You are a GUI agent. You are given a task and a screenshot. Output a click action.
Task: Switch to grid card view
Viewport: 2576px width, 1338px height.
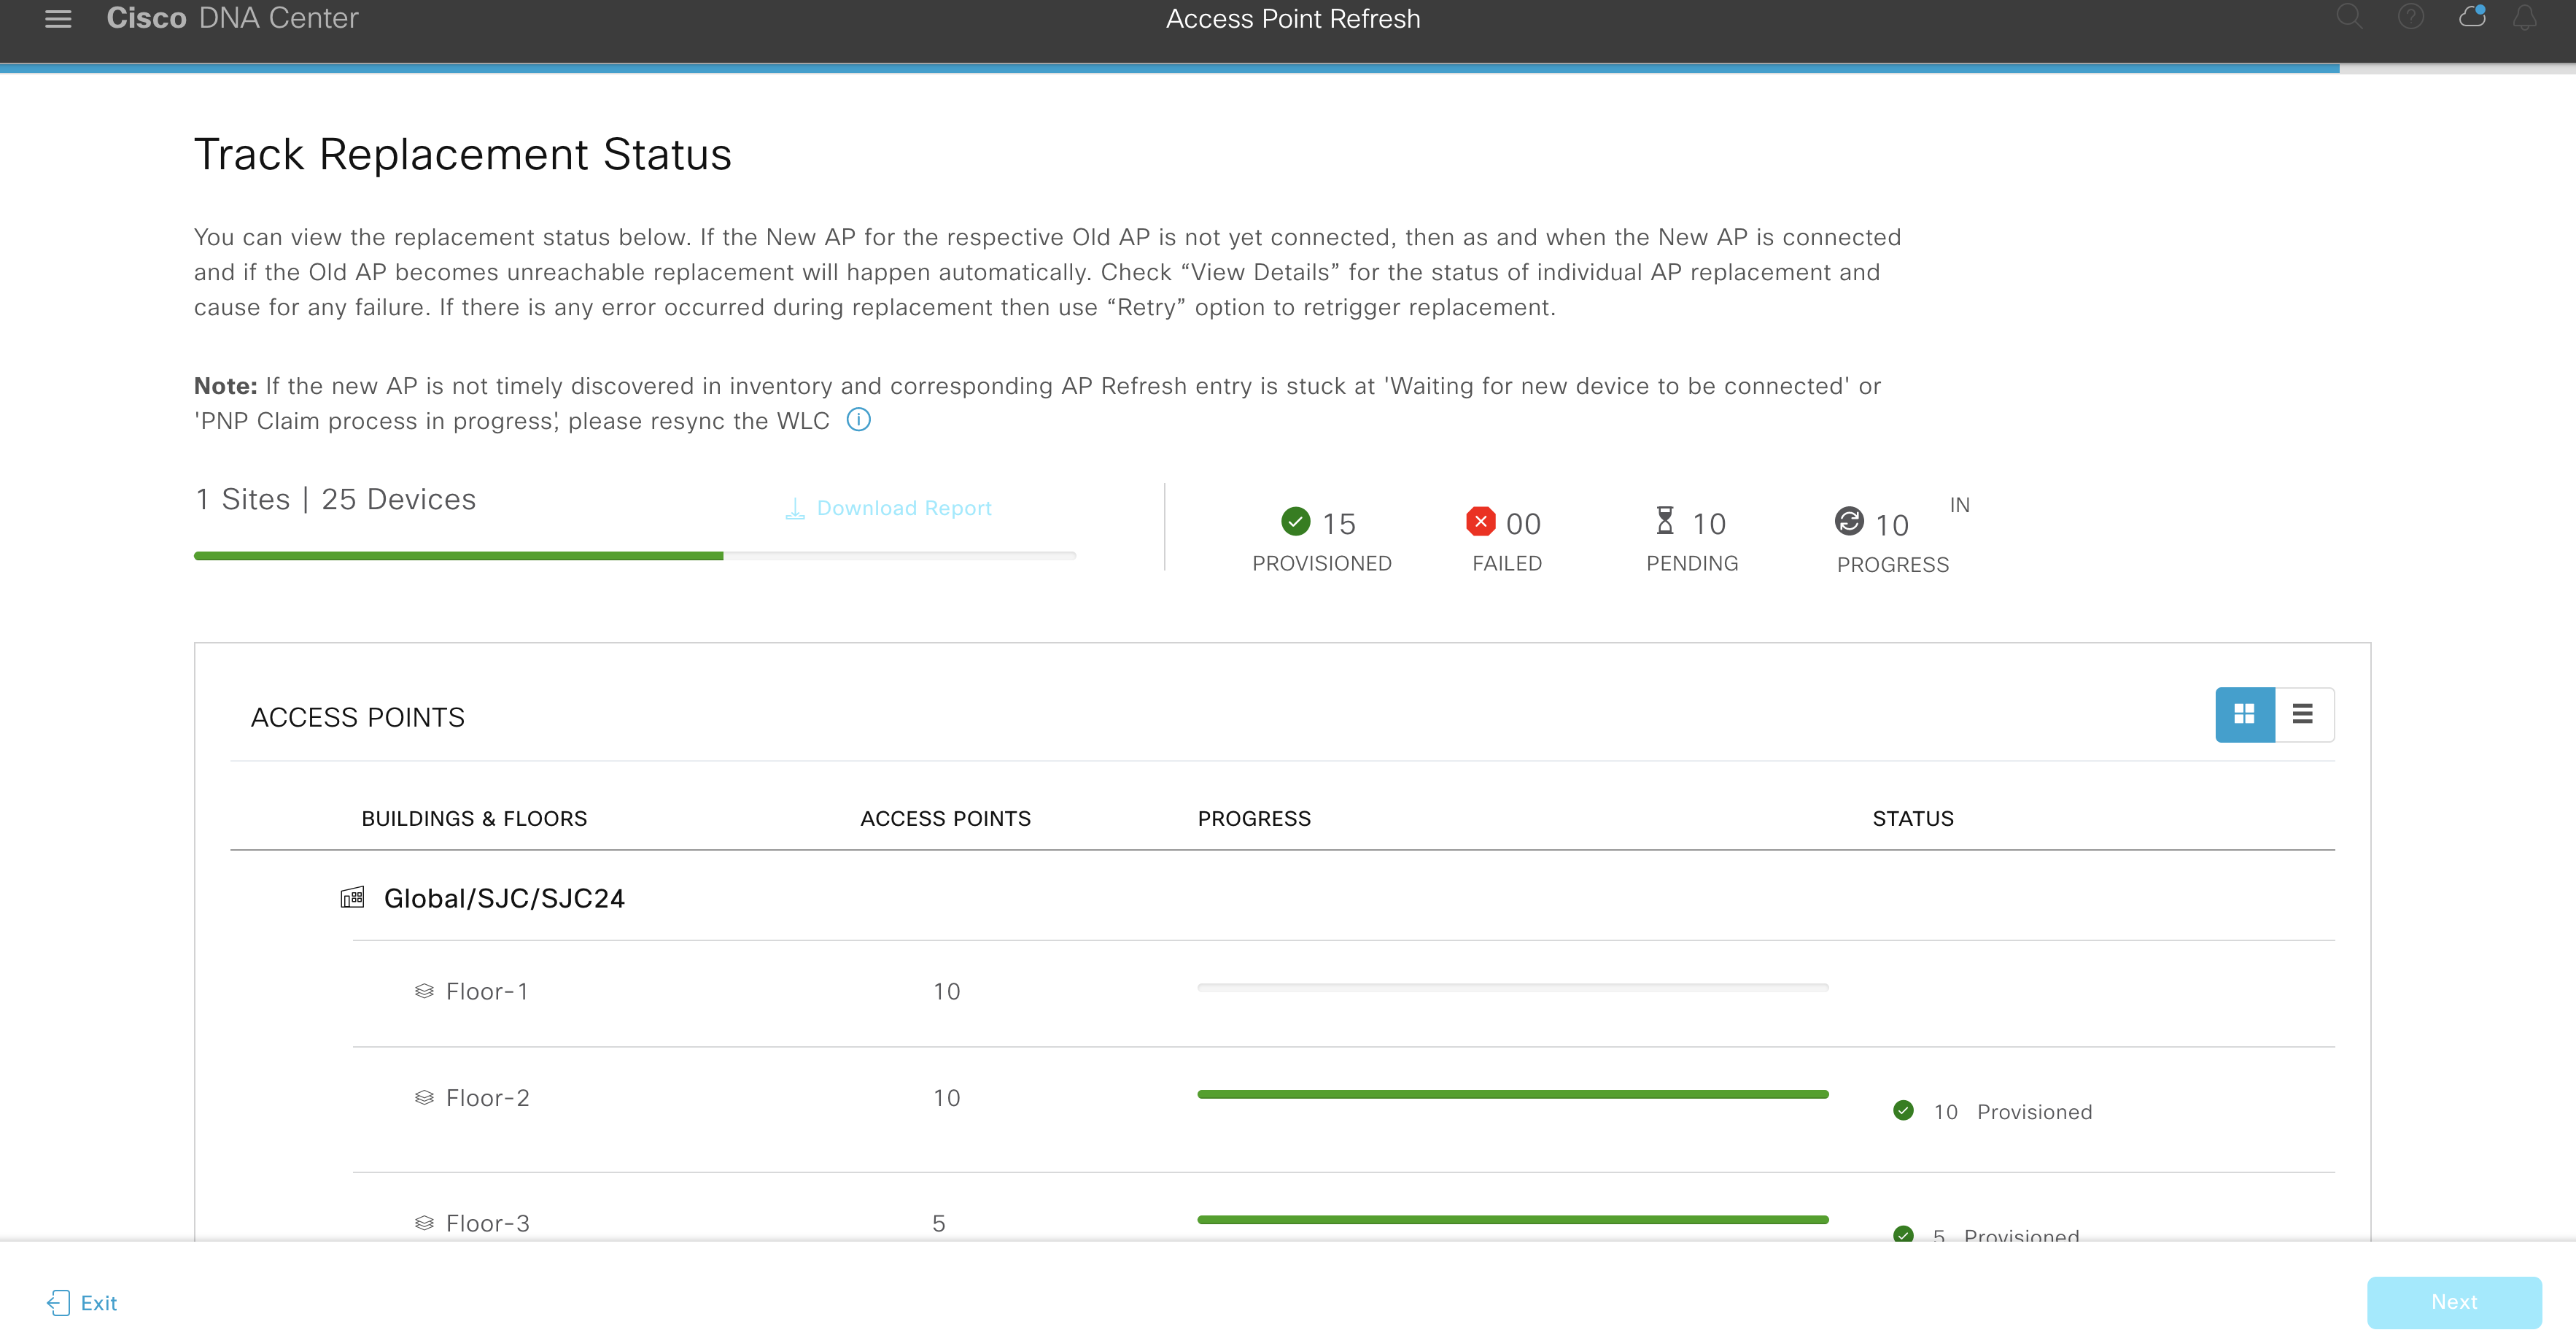coord(2244,714)
